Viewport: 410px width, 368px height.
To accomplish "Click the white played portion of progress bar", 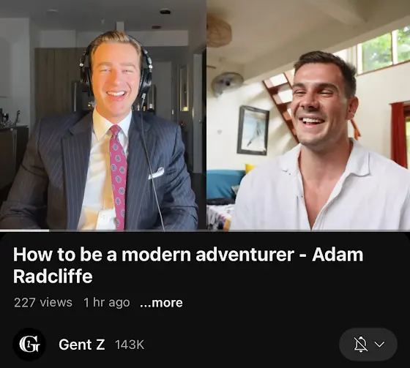I will (x=25, y=230).
